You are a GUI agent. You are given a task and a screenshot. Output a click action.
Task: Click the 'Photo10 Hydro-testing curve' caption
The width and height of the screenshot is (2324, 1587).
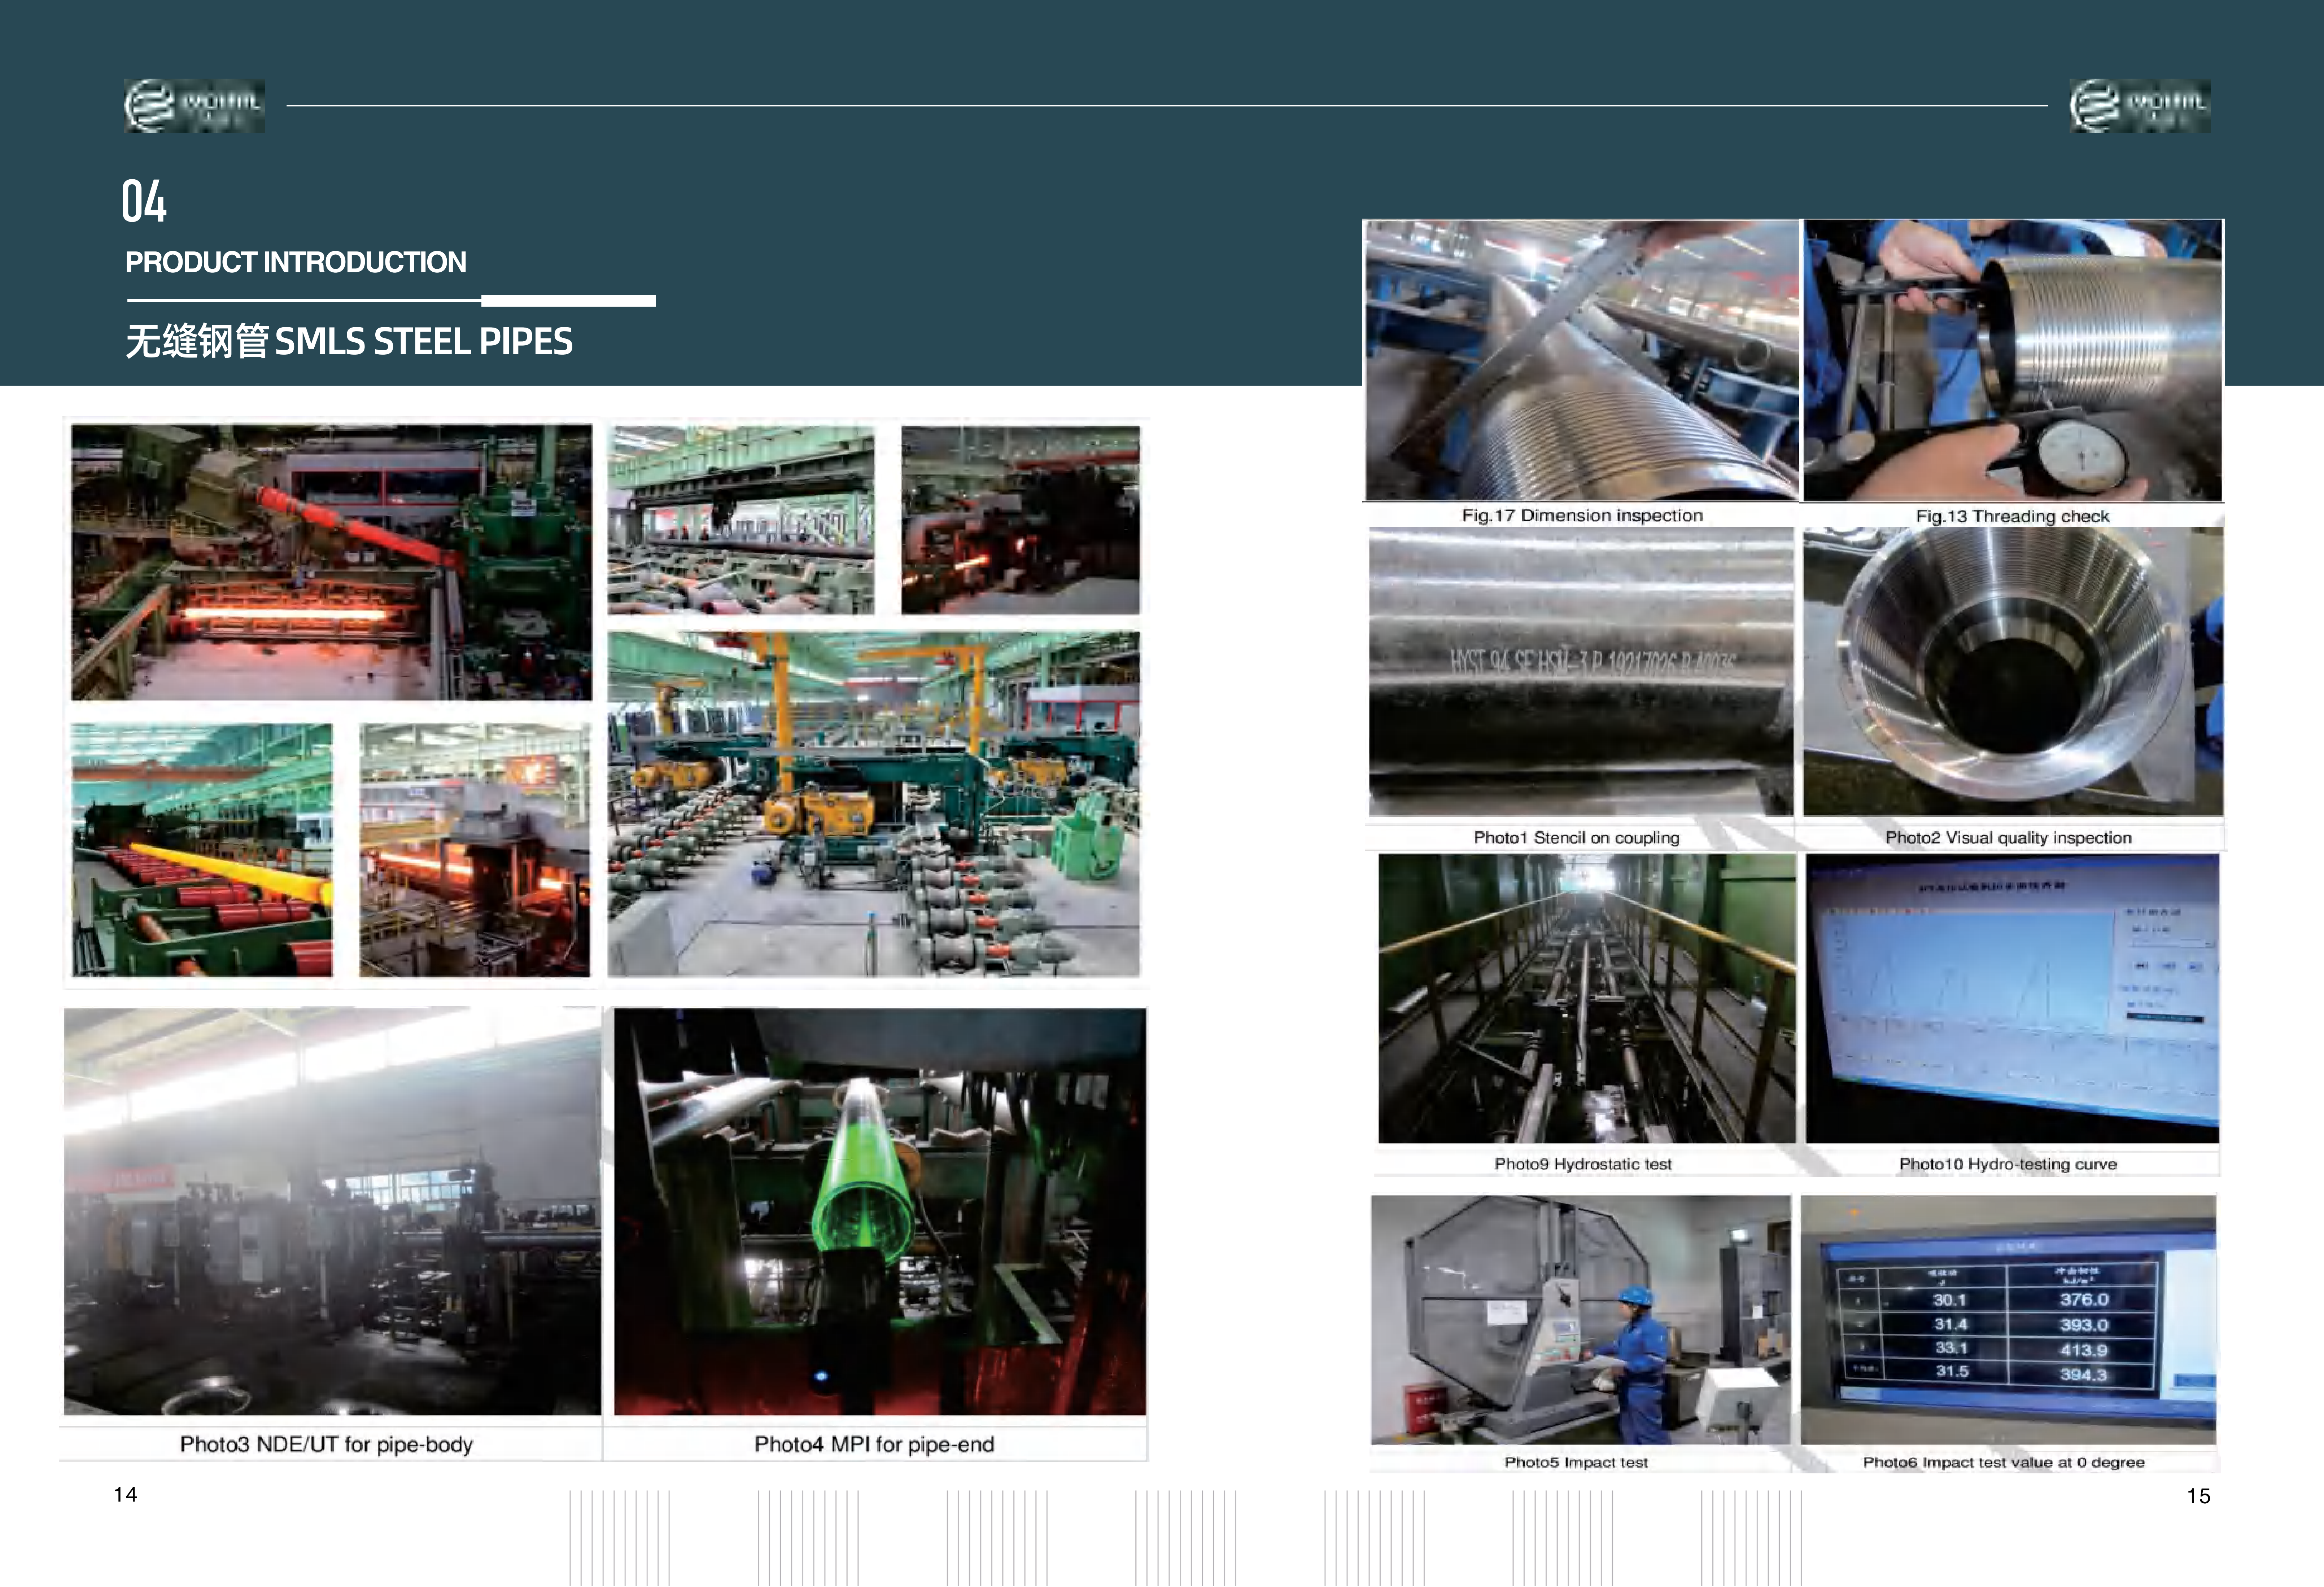[x=2008, y=1164]
